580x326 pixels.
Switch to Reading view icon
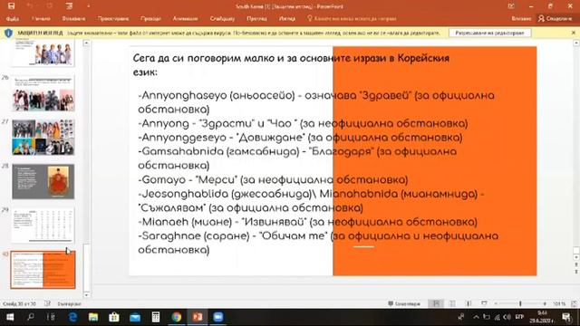pos(469,304)
